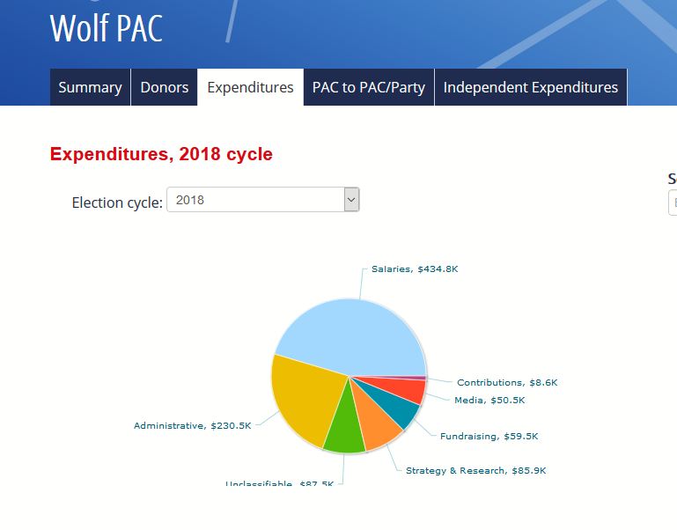Click the "Election cycle:" label
The image size is (677, 530).
coord(117,202)
